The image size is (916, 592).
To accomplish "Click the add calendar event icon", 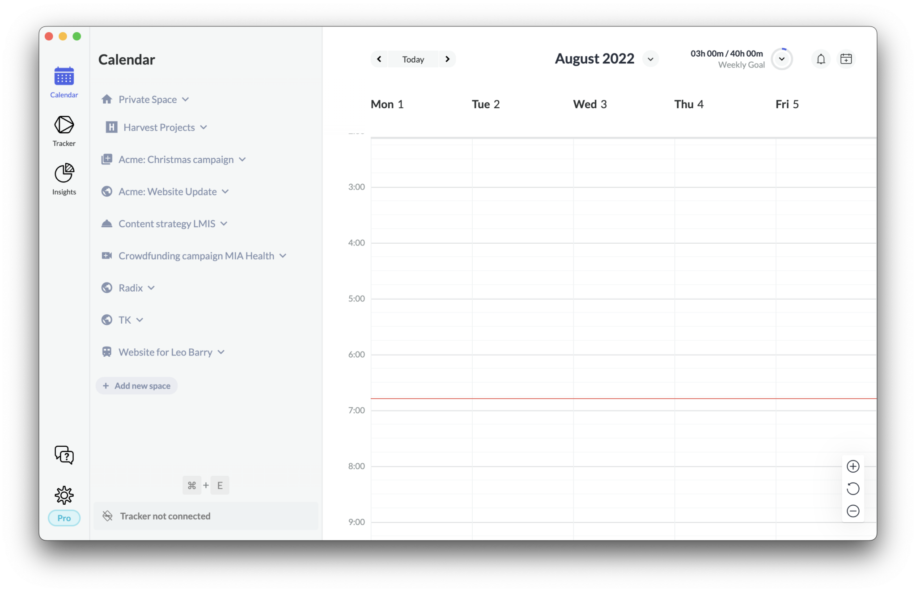I will pyautogui.click(x=846, y=59).
